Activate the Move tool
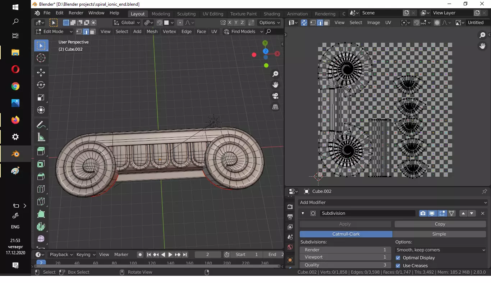This screenshot has height=283, width=491. (x=41, y=73)
